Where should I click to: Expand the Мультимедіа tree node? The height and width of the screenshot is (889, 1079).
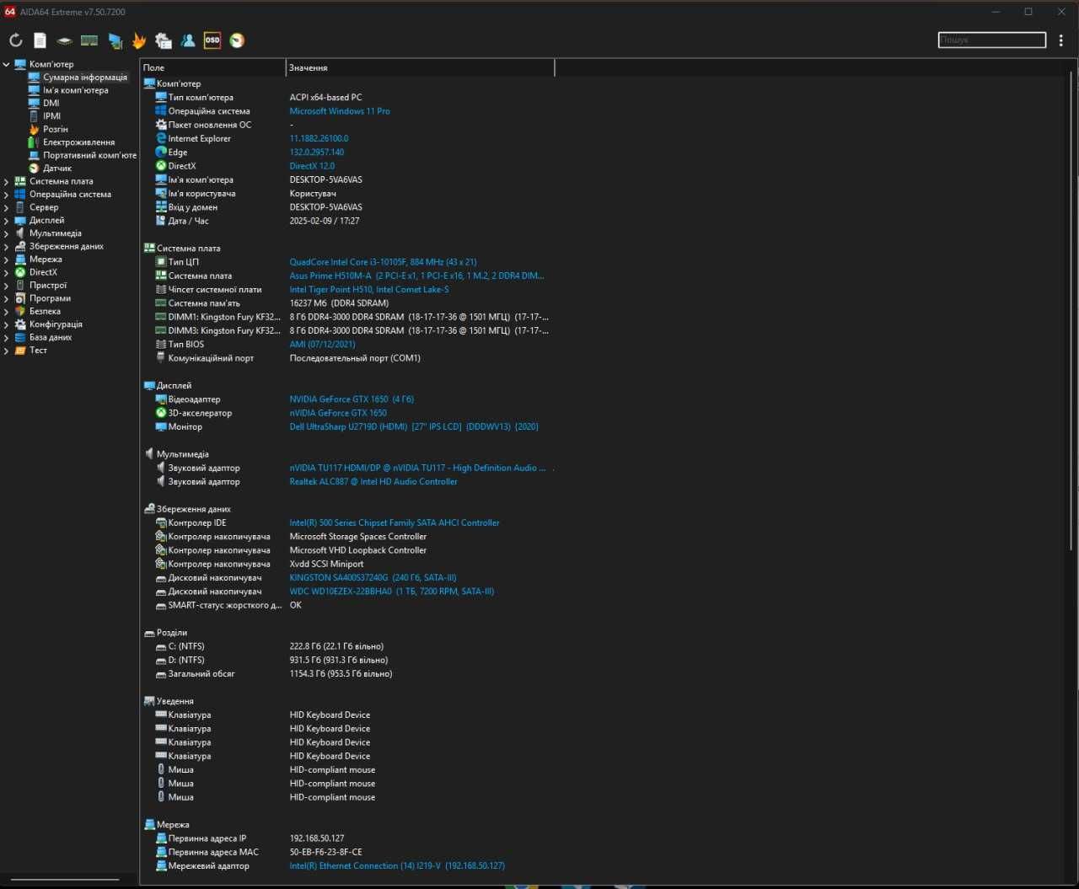tap(6, 233)
